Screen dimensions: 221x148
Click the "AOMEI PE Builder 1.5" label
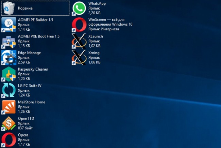tap(35, 20)
